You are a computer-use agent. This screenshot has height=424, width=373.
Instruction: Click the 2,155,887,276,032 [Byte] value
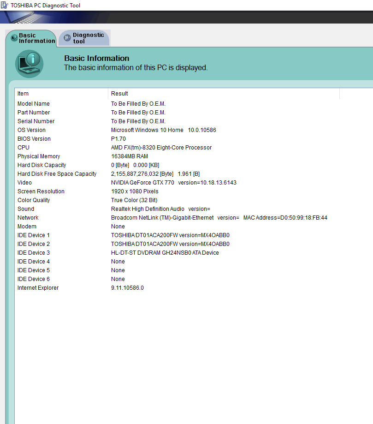coord(142,174)
